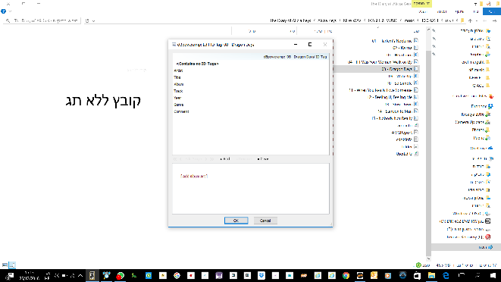The height and width of the screenshot is (282, 501).
Task: Open the address bar history dropdown
Action: [x=94, y=20]
